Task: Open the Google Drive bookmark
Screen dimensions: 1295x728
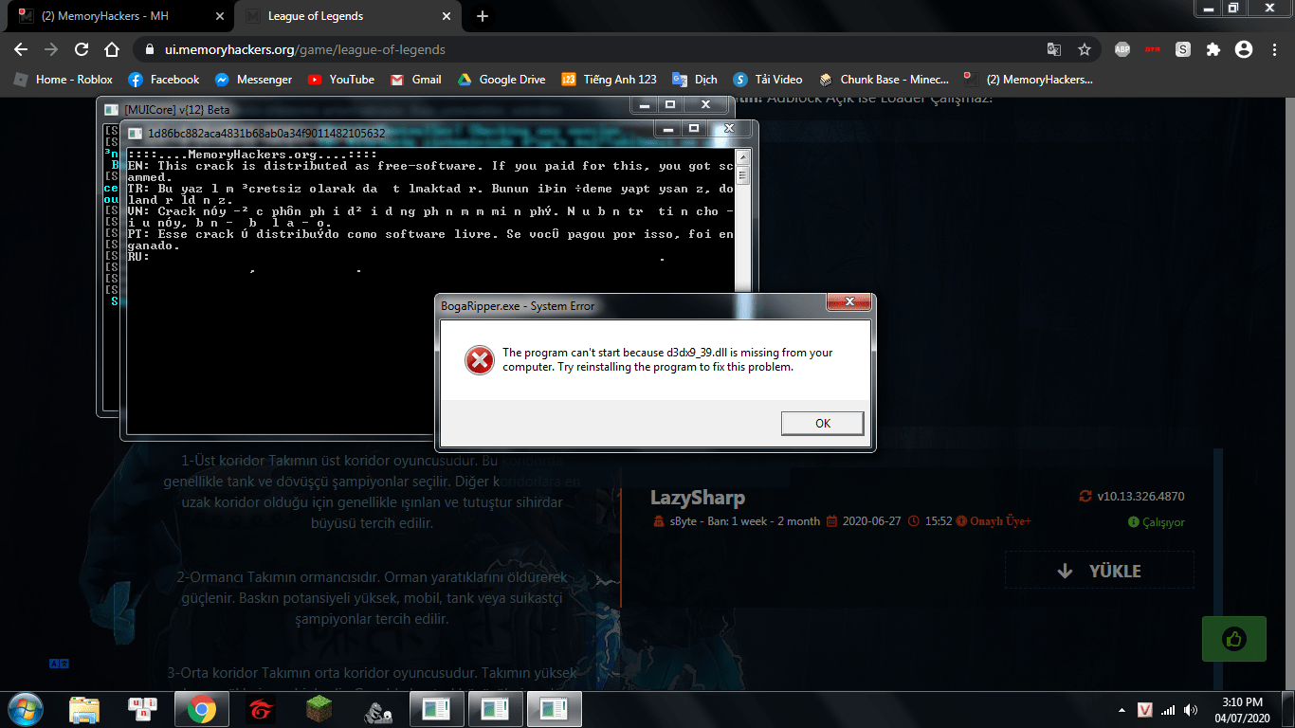Action: pos(502,80)
